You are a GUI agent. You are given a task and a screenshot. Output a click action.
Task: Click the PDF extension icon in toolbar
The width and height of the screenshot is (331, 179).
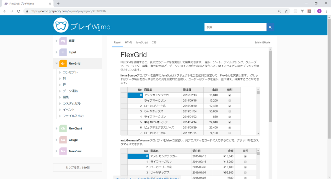click(x=309, y=11)
